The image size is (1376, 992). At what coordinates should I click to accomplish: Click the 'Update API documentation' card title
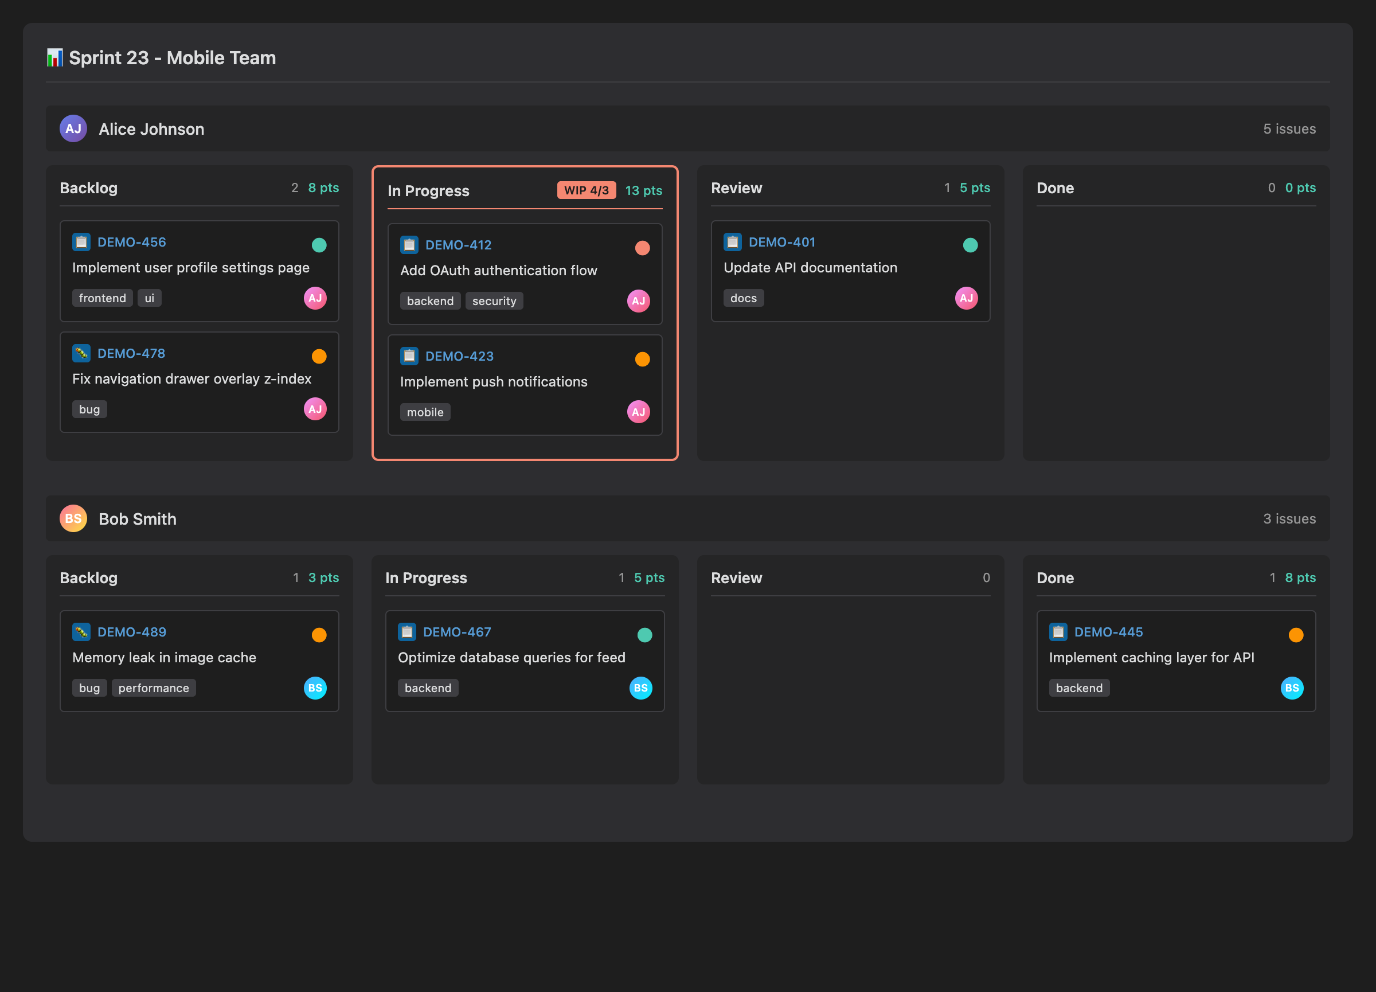click(x=811, y=268)
